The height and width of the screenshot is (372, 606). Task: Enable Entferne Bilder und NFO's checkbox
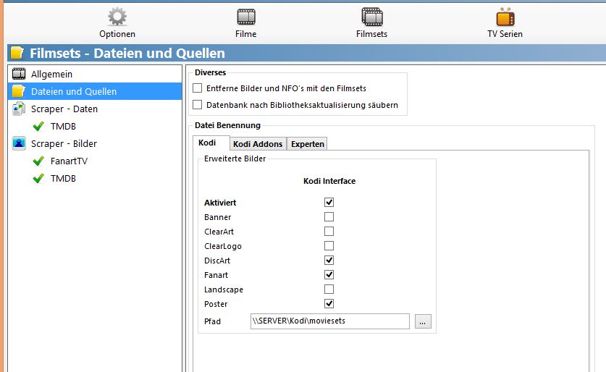[198, 88]
